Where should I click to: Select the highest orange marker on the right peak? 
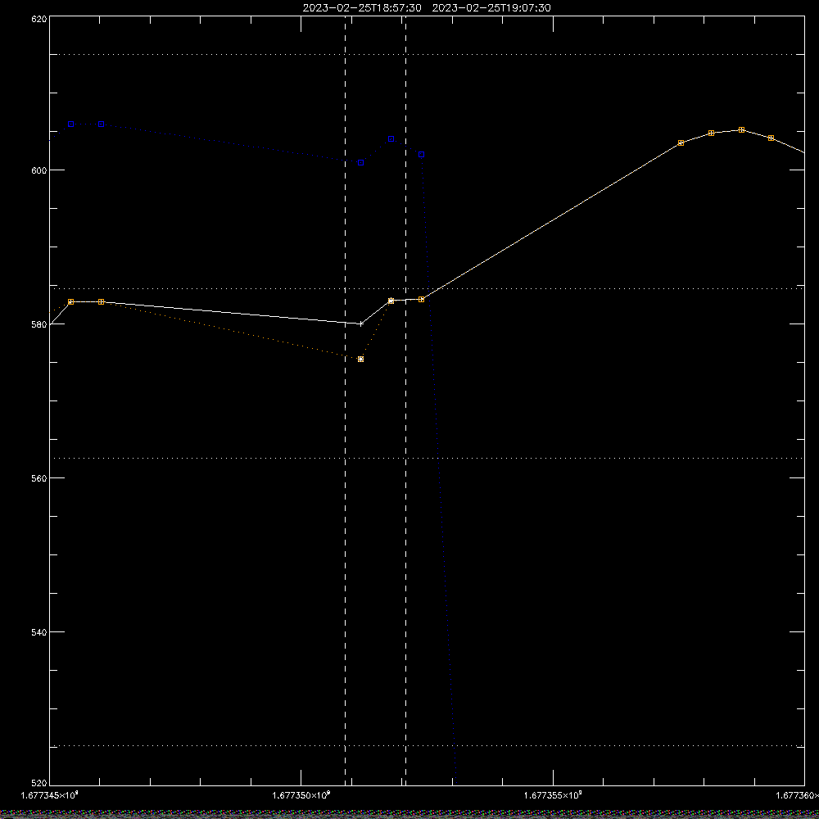click(x=741, y=130)
